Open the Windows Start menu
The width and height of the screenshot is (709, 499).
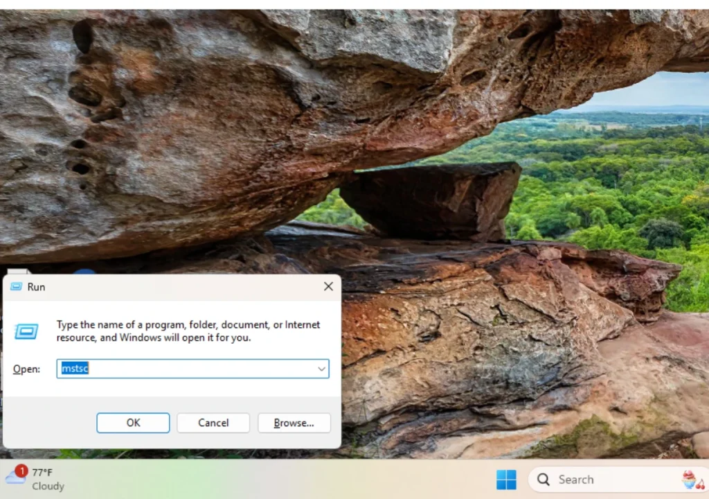click(x=506, y=479)
